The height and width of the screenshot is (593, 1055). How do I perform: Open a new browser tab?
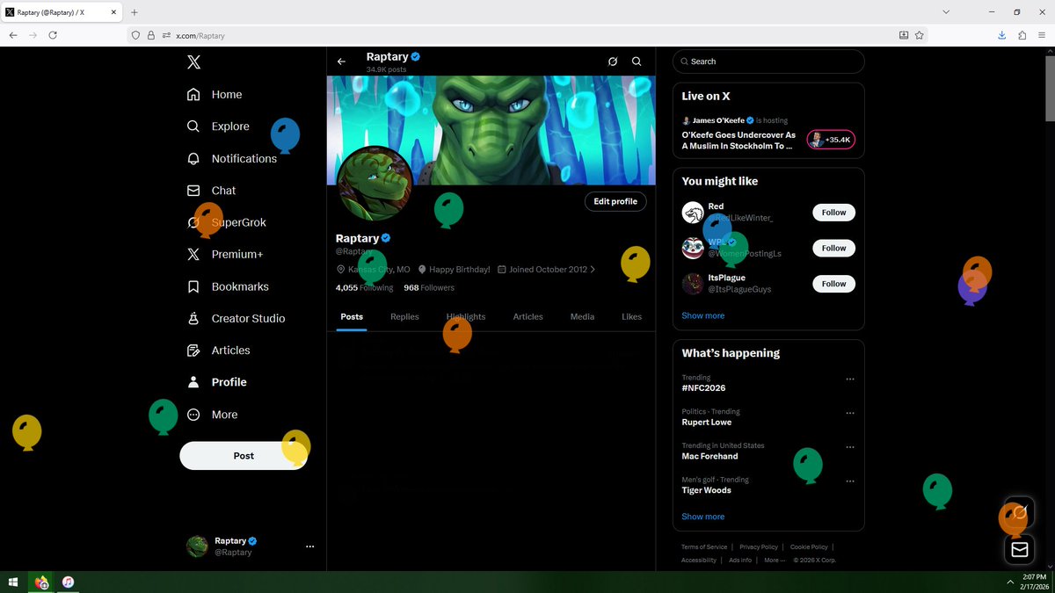coord(135,12)
